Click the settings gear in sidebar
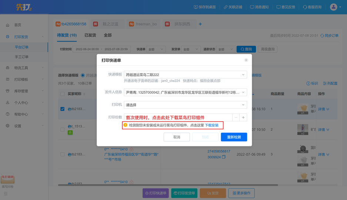 pyautogui.click(x=8, y=126)
